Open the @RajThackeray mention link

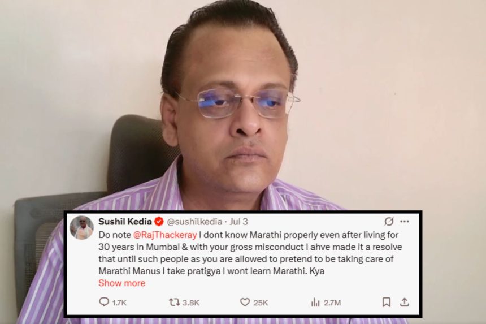point(165,235)
